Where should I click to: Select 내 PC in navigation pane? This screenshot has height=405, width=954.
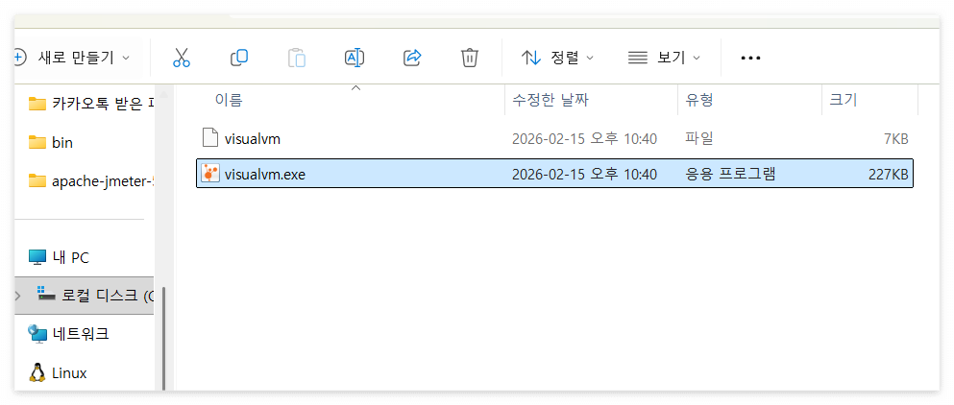[70, 258]
